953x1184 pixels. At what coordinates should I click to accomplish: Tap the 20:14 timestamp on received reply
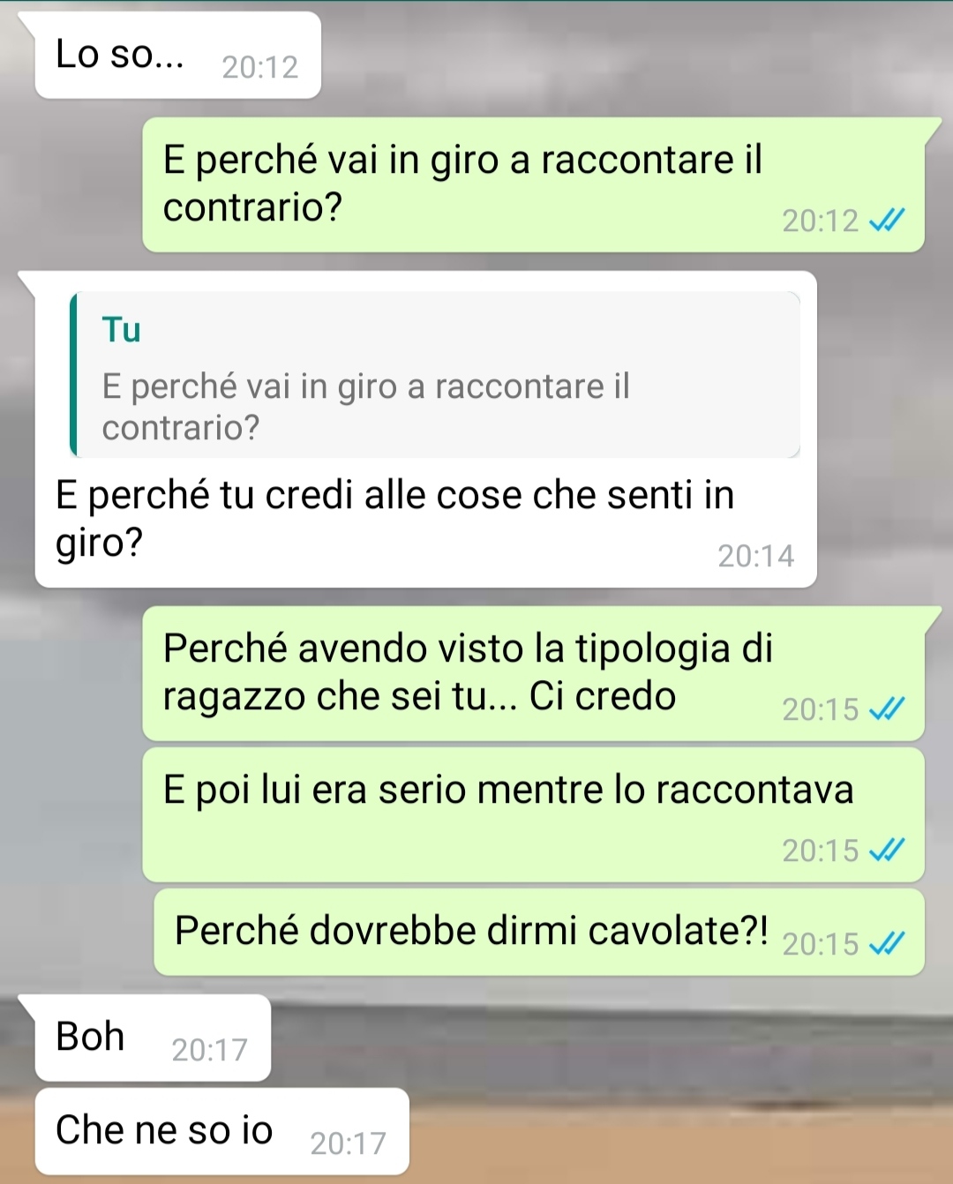756,556
